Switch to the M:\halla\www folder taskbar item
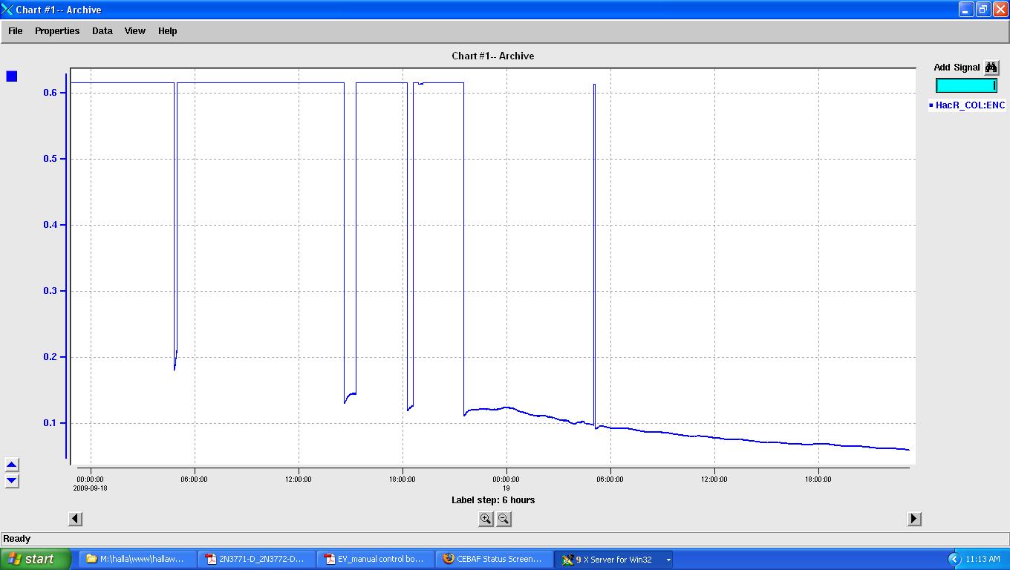This screenshot has height=570, width=1010. 138,560
